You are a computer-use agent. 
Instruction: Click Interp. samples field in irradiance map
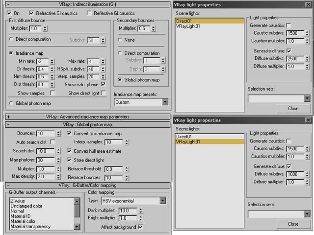click(93, 76)
